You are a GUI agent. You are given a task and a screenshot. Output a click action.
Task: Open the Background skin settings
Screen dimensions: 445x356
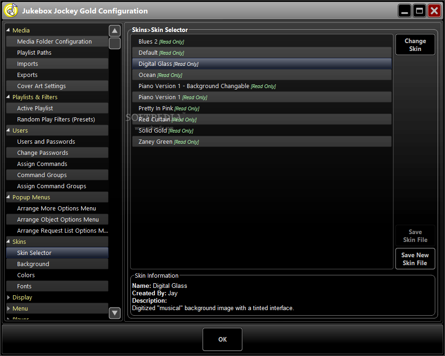(57, 264)
